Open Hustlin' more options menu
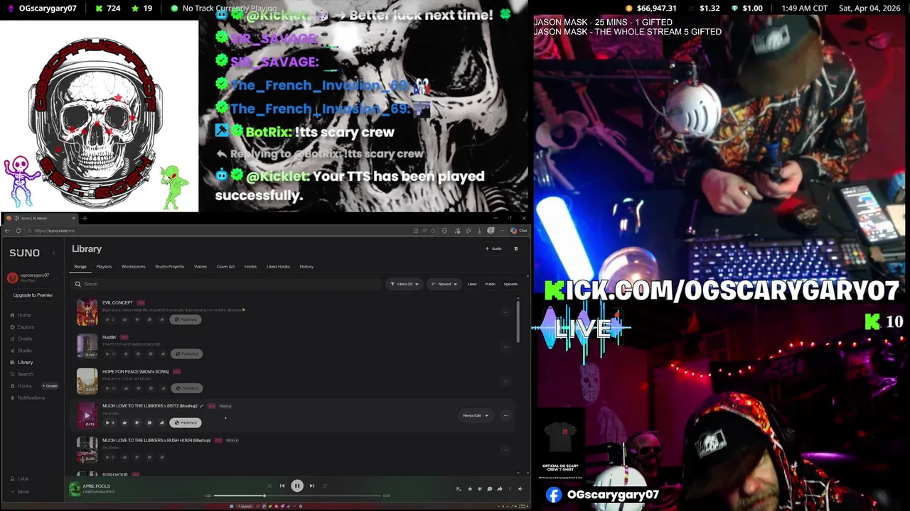910x511 pixels. point(505,346)
